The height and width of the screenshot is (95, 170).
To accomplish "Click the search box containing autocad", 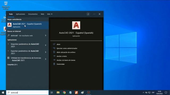I will pyautogui.click(x=27, y=93).
